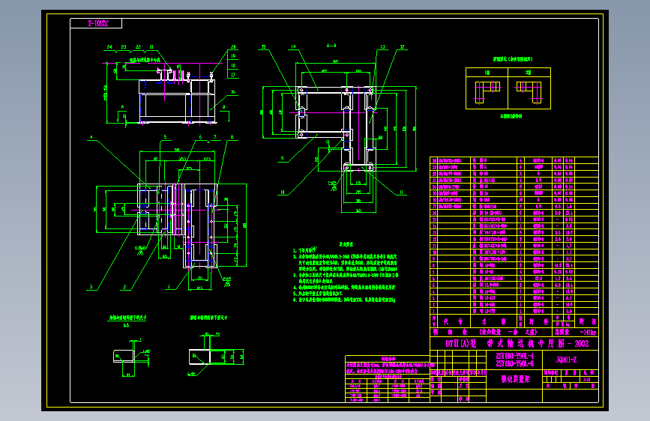This screenshot has height=421, width=650.
Task: Click part balloon number 24
Action: (109, 47)
